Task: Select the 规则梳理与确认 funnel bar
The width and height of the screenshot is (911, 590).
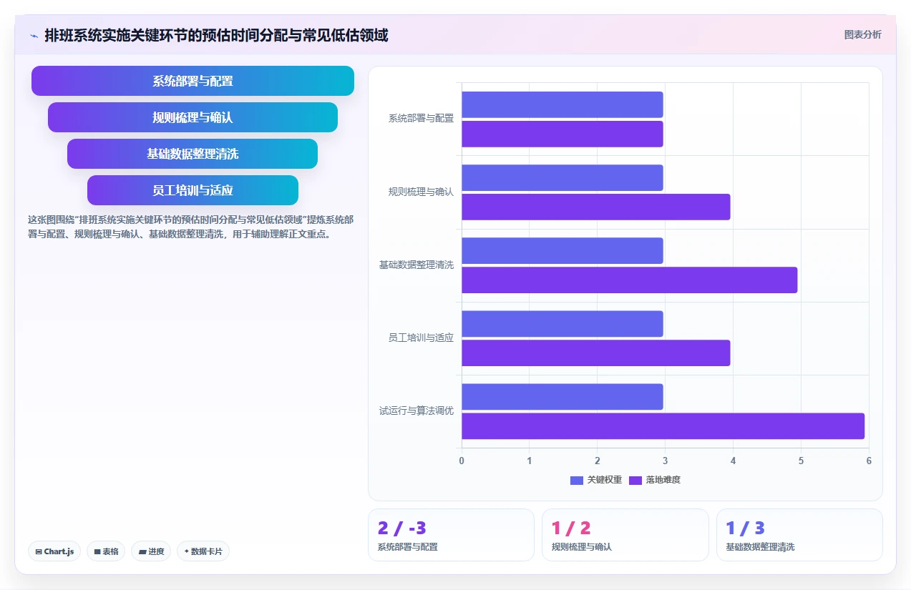Action: click(193, 117)
